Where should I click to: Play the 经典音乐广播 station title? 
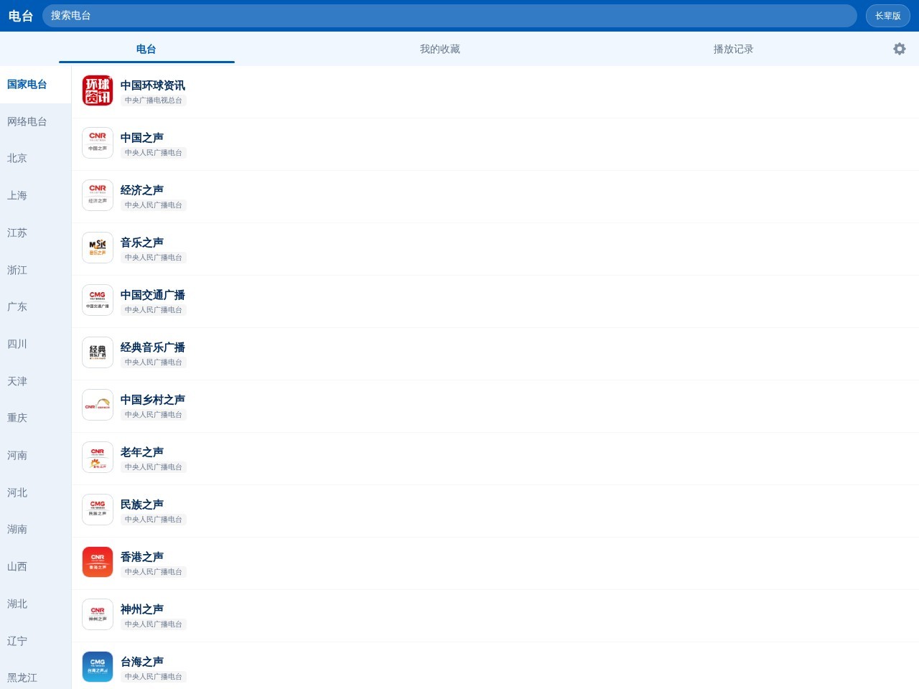pyautogui.click(x=153, y=347)
